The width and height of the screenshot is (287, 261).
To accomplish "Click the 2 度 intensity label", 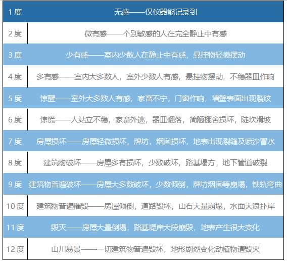I will (15, 34).
